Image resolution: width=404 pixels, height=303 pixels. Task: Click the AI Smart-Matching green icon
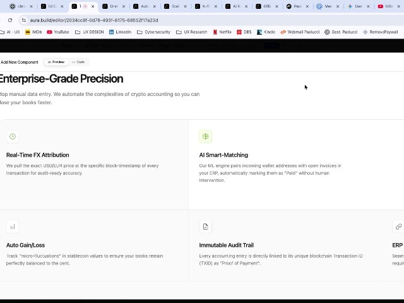click(205, 136)
